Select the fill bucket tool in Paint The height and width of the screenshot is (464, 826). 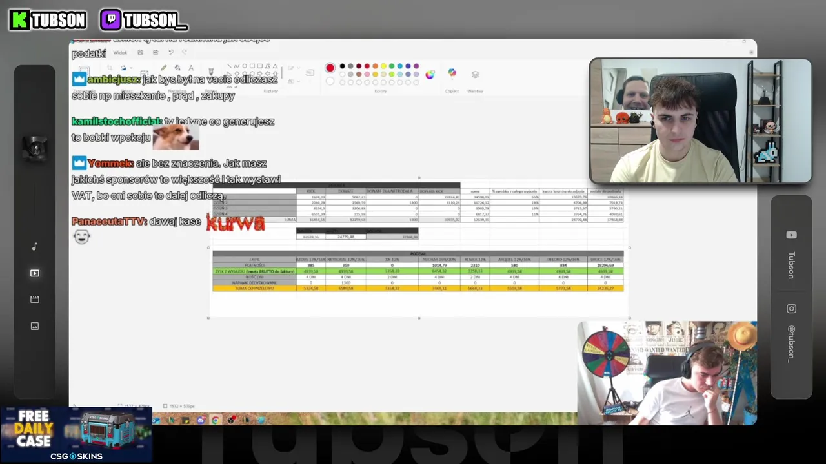177,68
